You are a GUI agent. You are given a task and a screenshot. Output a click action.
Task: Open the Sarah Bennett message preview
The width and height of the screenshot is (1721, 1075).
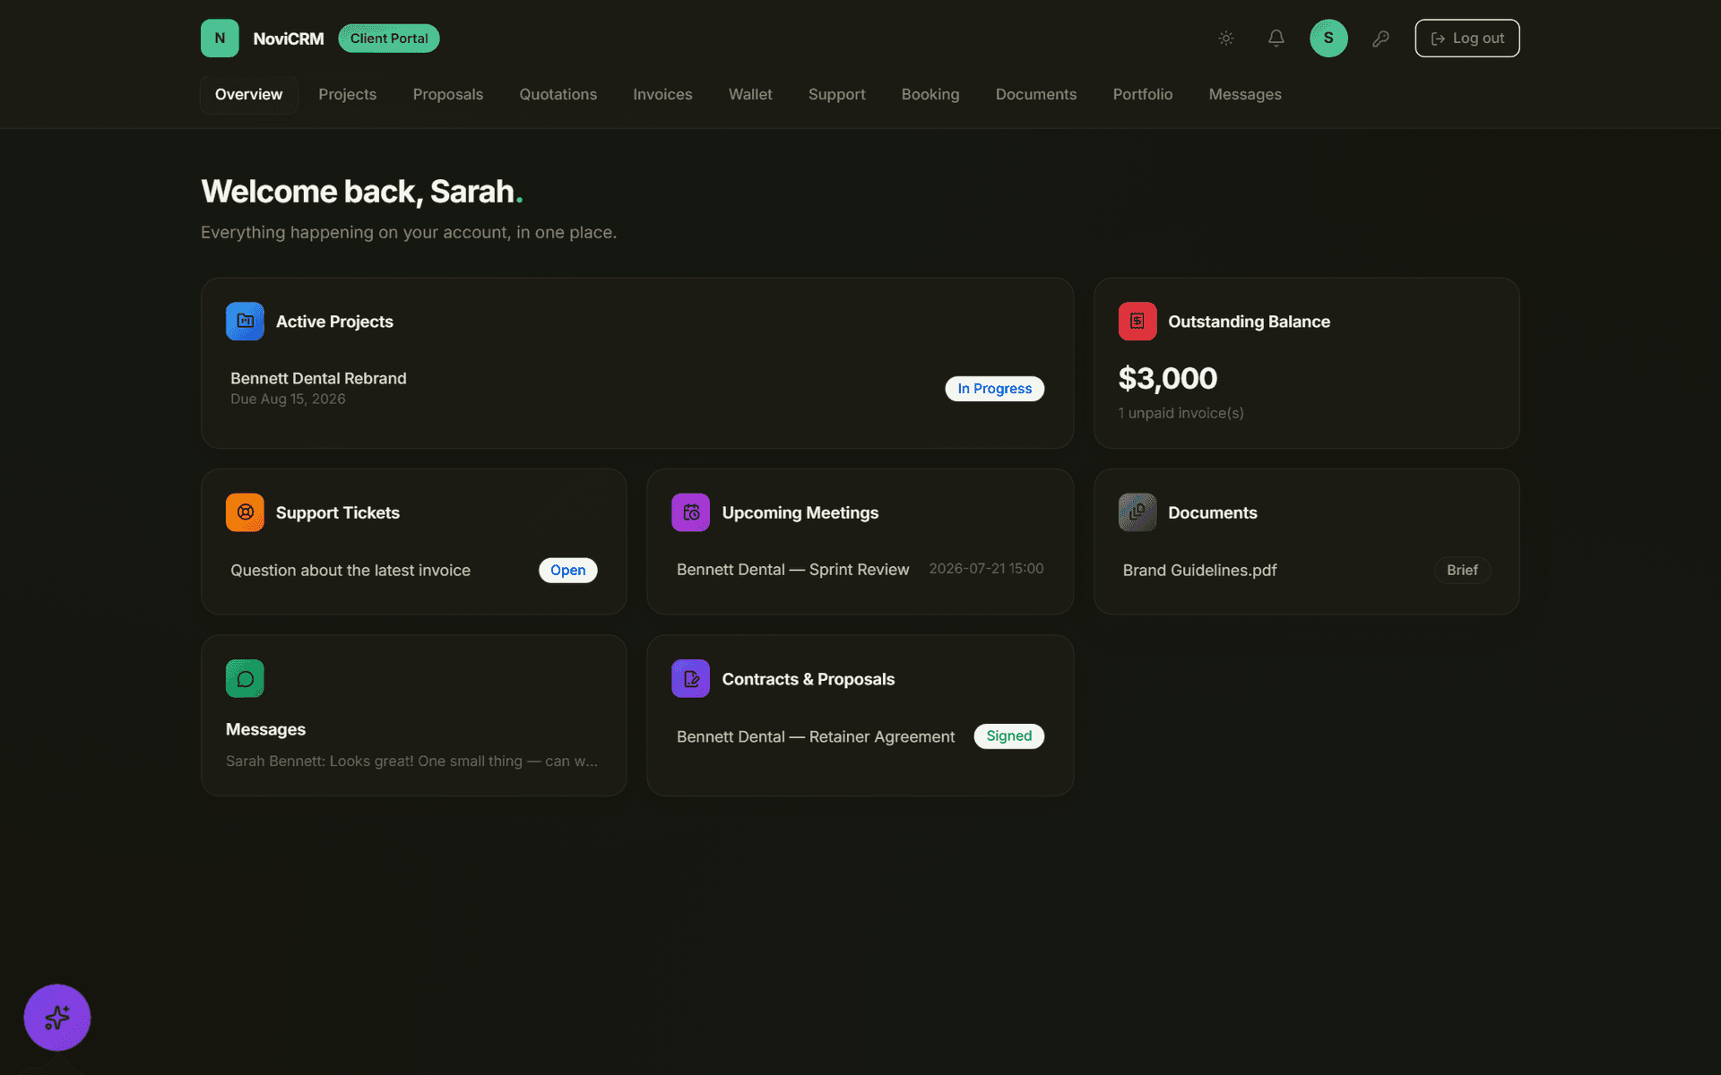click(411, 761)
